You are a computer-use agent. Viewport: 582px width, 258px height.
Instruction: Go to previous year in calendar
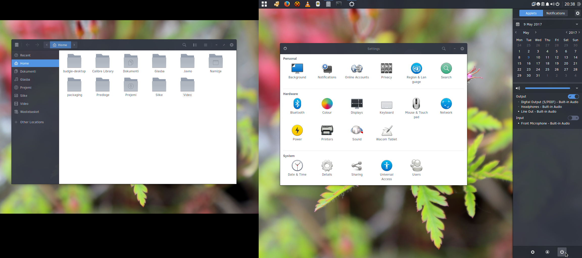567,33
